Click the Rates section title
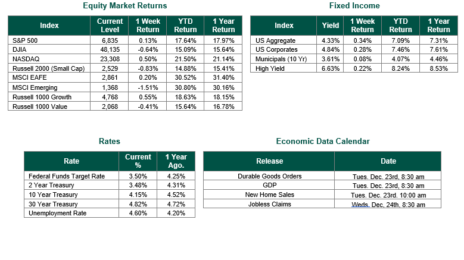The width and height of the screenshot is (464, 260). (x=110, y=142)
